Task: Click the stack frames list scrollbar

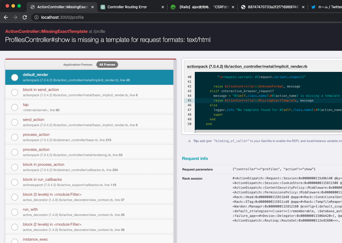Action: [175, 147]
